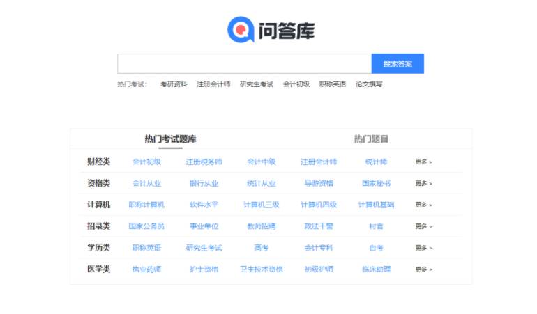Screen dimensions: 537x314
Task: Click the 财经类 category label
Action: (x=98, y=162)
